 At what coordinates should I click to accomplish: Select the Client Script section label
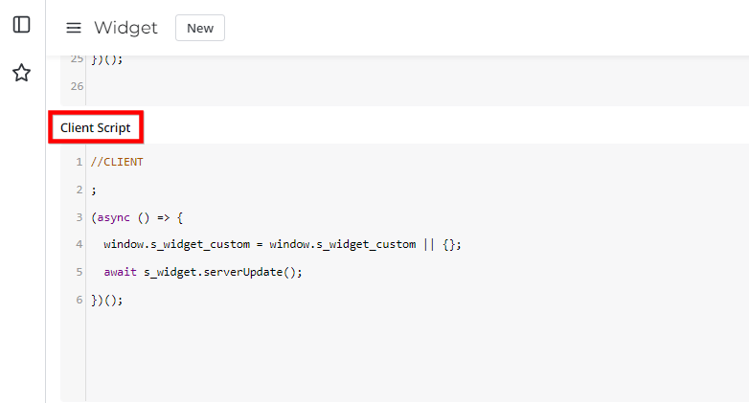pyautogui.click(x=96, y=126)
